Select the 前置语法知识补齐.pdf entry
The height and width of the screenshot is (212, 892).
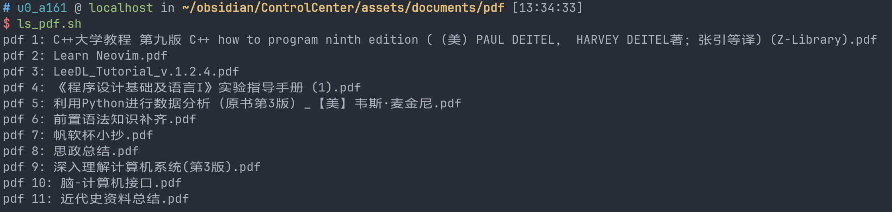point(125,119)
